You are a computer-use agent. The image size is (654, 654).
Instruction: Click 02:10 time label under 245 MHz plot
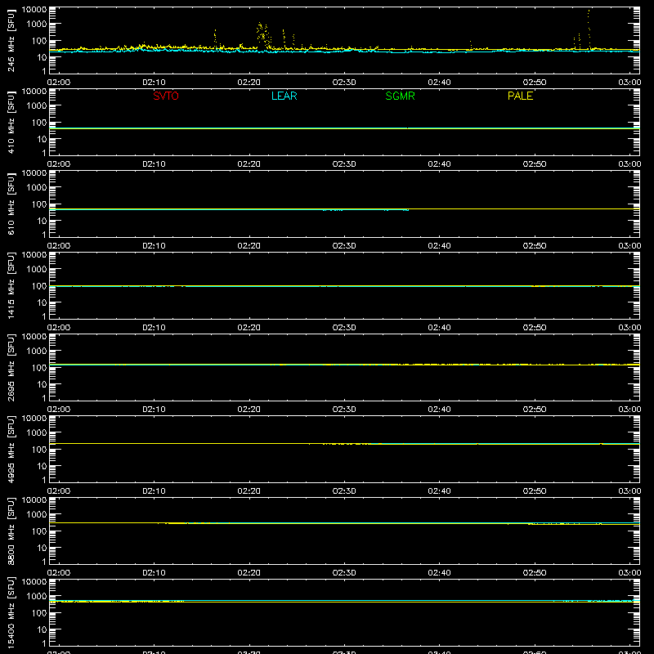tap(154, 83)
